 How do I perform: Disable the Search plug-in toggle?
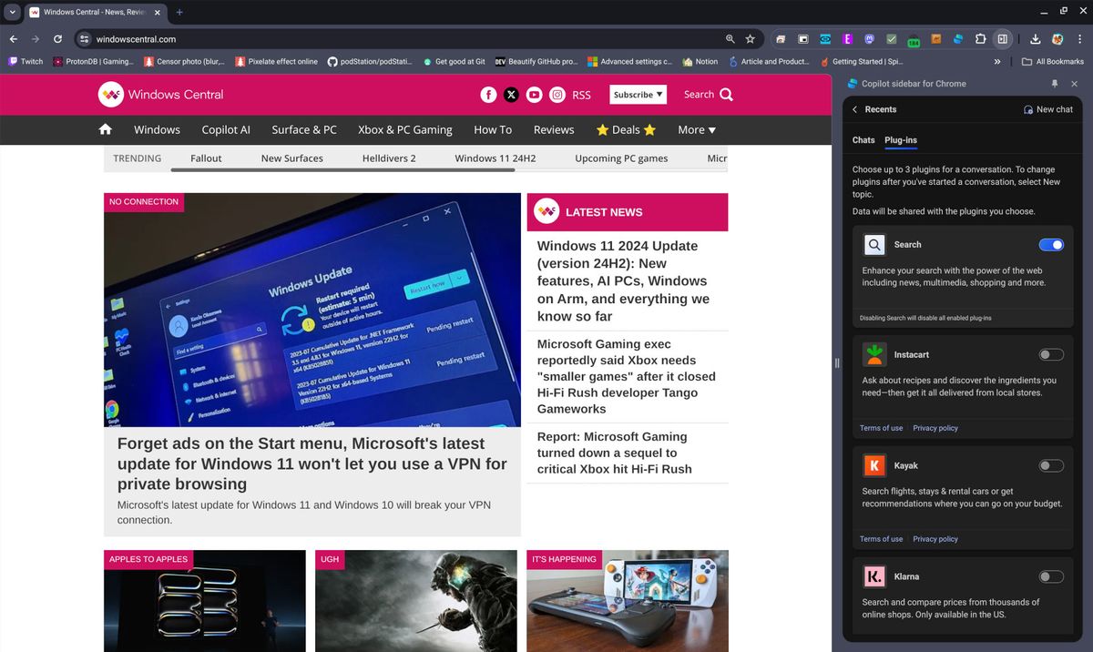[1051, 244]
